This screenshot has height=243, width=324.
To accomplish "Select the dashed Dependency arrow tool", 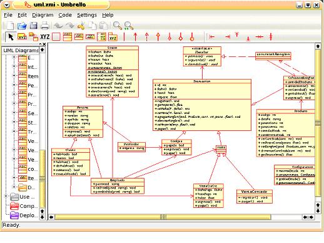I will pyautogui.click(x=147, y=37).
